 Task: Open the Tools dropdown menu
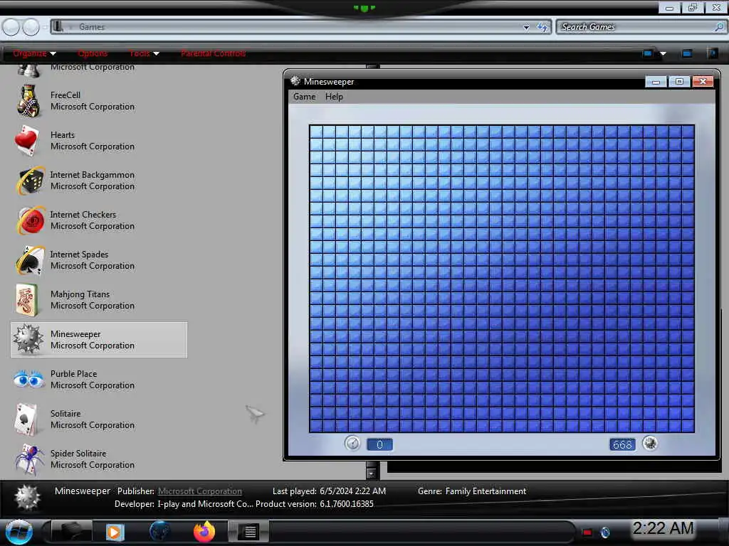144,53
